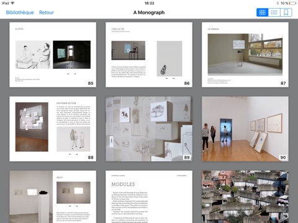
Task: Tap the battery indicator in status bar
Action: tap(293, 3)
